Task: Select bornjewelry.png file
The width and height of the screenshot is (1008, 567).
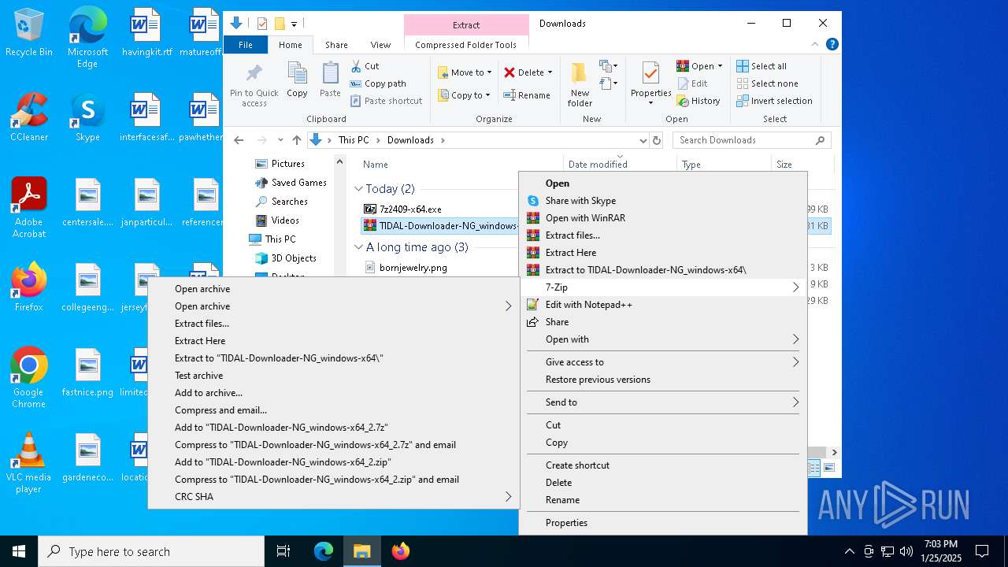Action: pyautogui.click(x=413, y=268)
